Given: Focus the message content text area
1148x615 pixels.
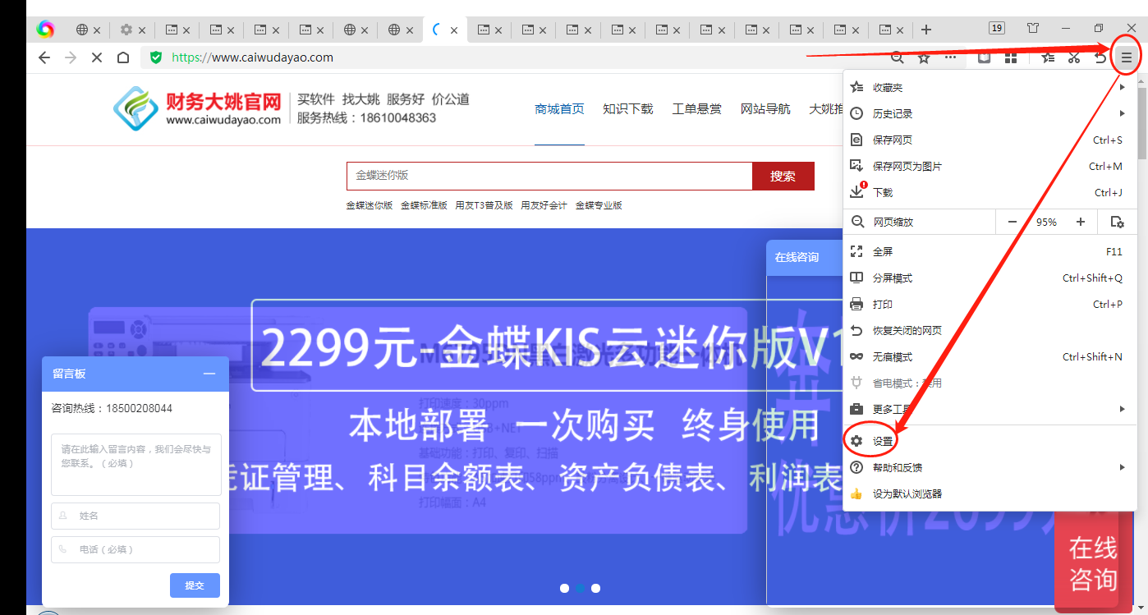Looking at the screenshot, I should coord(136,465).
